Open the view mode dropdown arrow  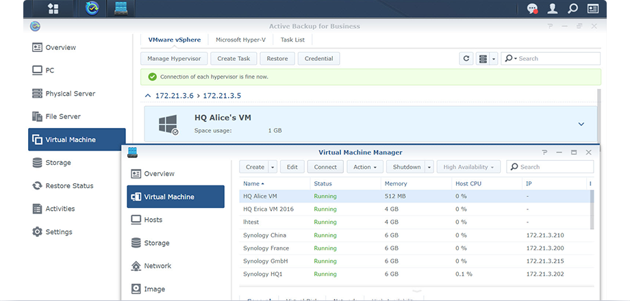tap(494, 59)
